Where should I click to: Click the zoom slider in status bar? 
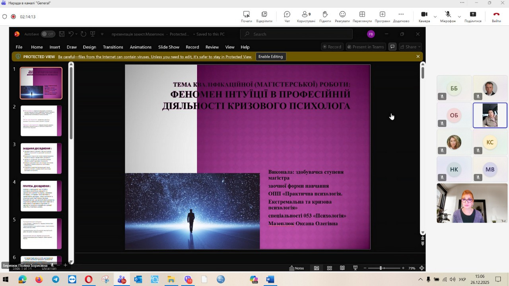click(x=381, y=268)
